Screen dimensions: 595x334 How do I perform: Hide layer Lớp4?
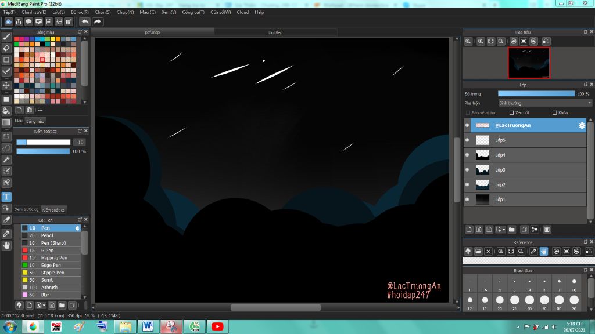(x=467, y=155)
